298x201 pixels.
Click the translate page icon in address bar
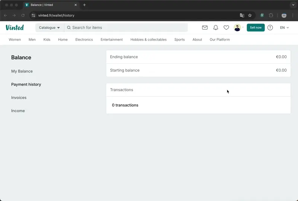(242, 15)
